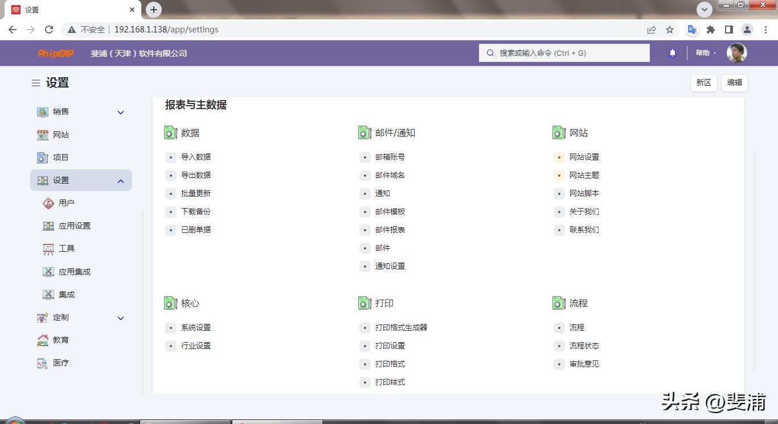778x424 pixels.
Task: Bookmark the page with the star icon
Action: (x=669, y=30)
